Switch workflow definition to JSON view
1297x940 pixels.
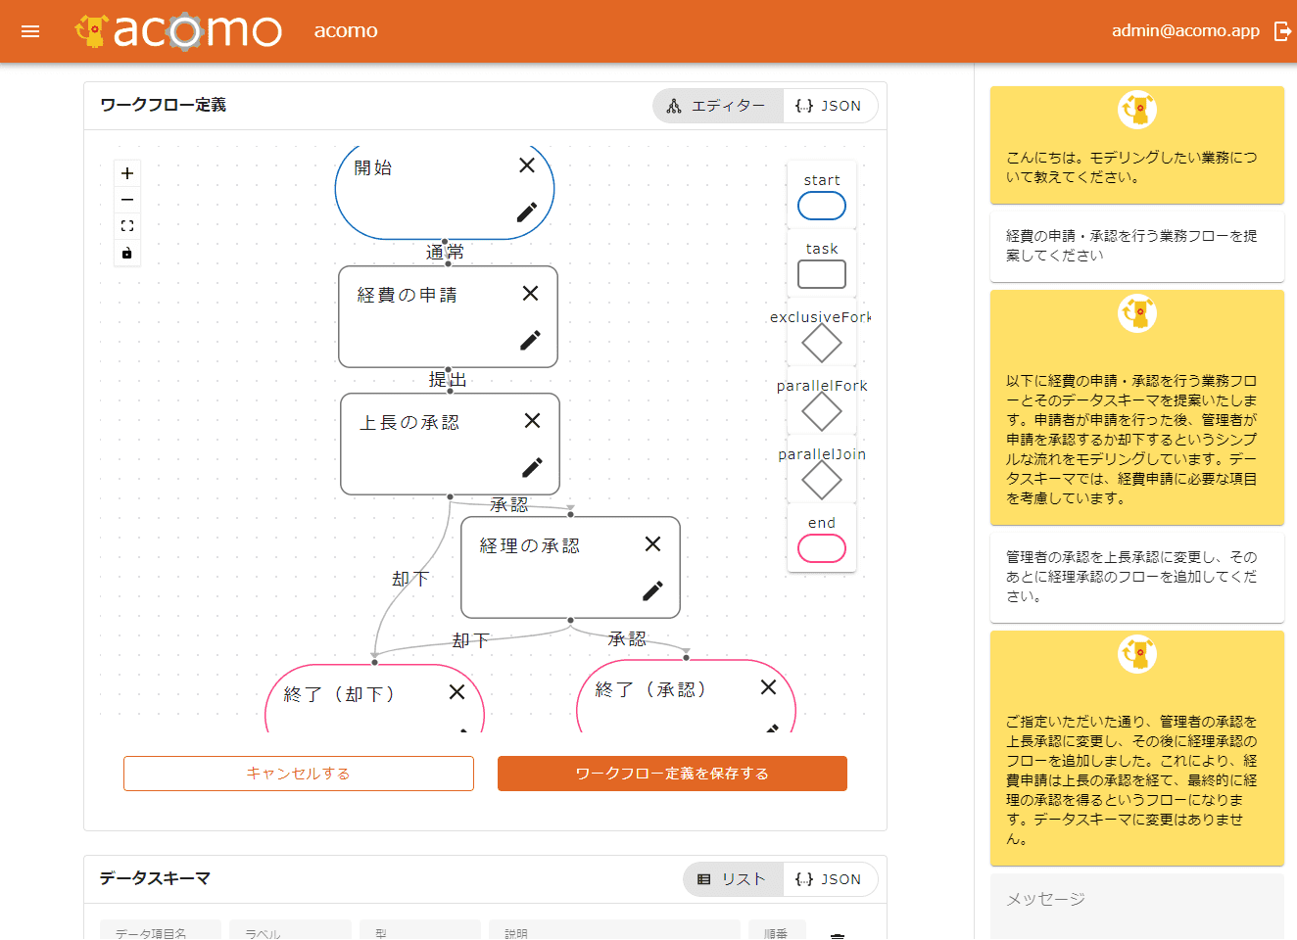[x=829, y=106]
